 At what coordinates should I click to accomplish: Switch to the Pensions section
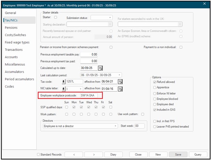tap(11, 28)
